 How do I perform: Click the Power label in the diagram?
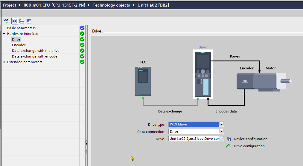(235, 56)
